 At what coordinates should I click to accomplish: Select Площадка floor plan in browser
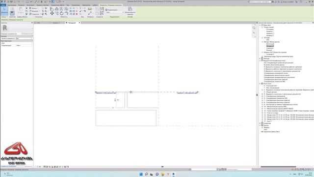click(270, 29)
